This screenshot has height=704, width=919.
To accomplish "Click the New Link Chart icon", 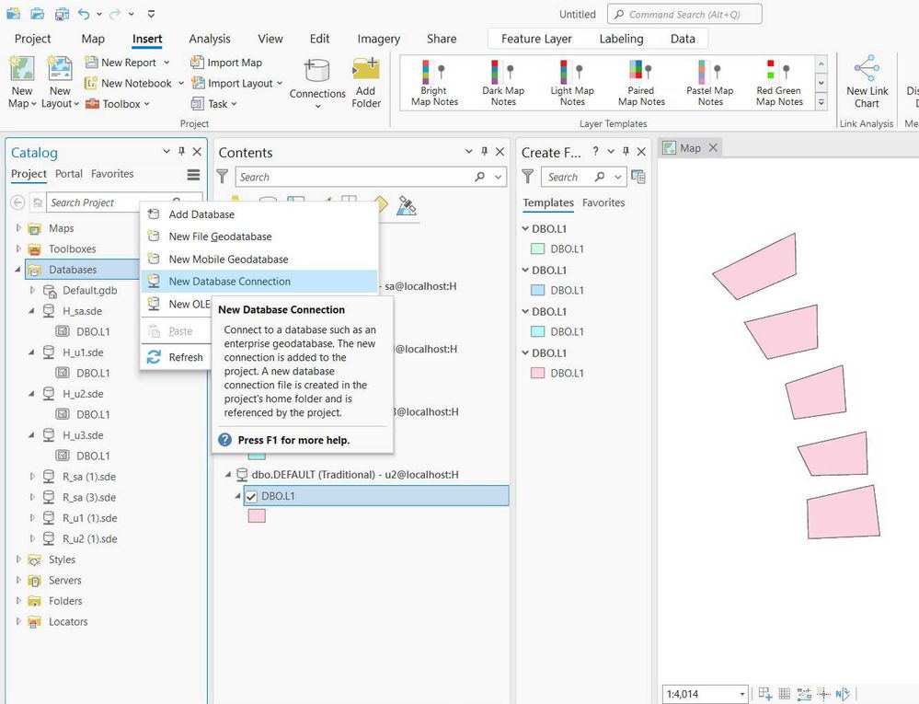I will tap(867, 69).
